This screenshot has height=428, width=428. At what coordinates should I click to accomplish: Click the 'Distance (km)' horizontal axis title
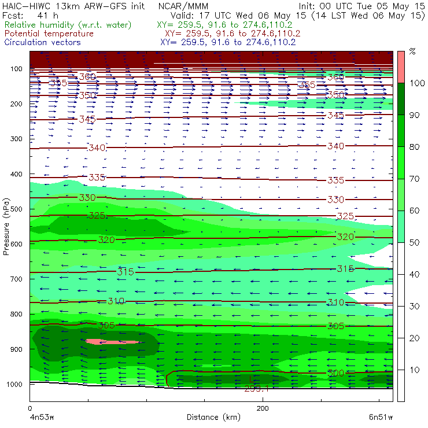[213, 417]
